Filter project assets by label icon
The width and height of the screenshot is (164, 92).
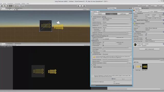pyautogui.click(x=163, y=61)
